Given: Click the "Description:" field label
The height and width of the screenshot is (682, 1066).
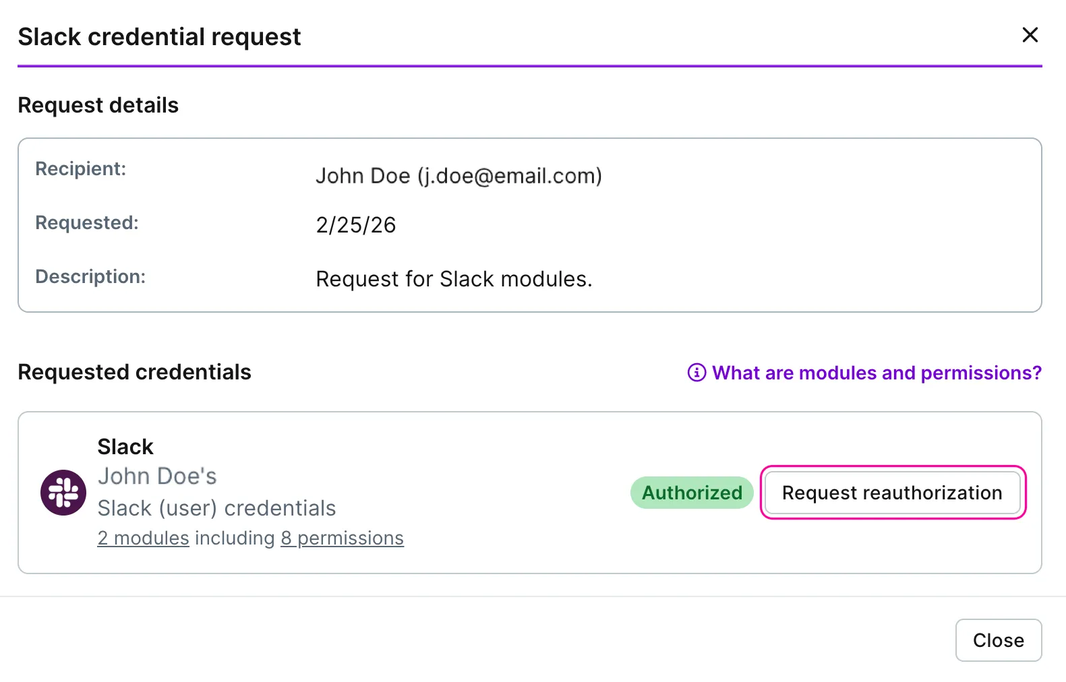Looking at the screenshot, I should (x=90, y=276).
